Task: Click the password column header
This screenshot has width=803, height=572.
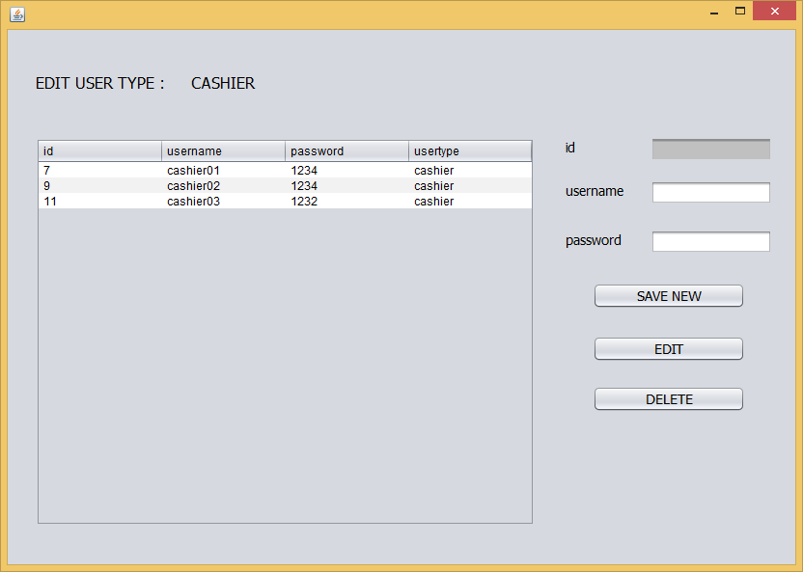Action: (346, 151)
